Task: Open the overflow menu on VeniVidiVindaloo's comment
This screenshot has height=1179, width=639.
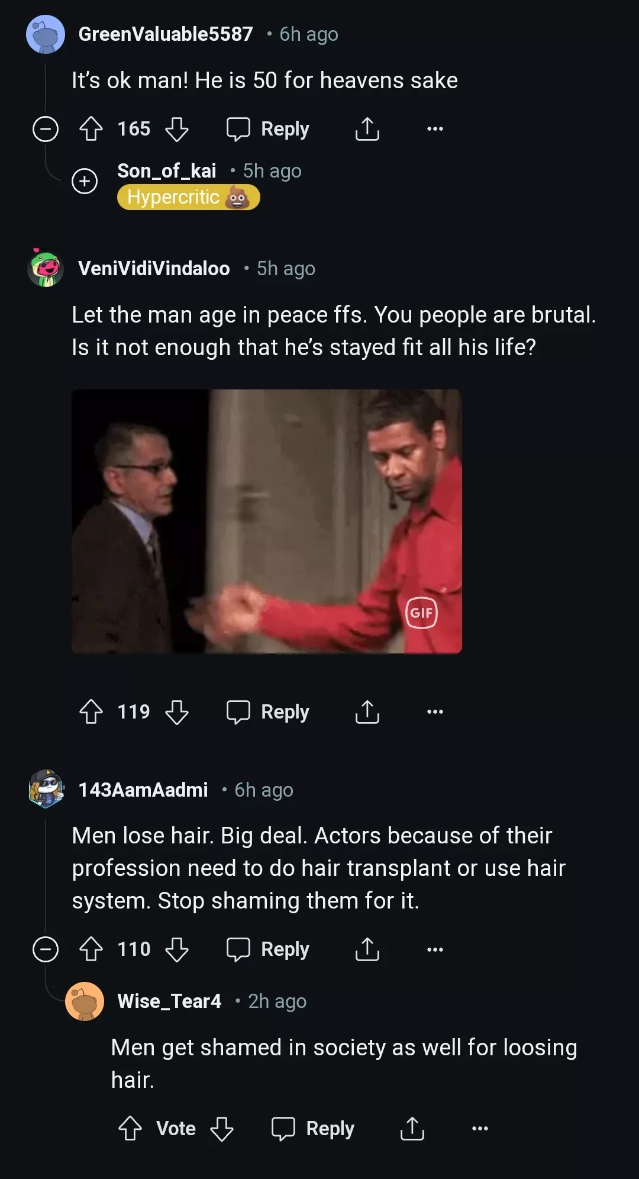Action: pyautogui.click(x=435, y=711)
